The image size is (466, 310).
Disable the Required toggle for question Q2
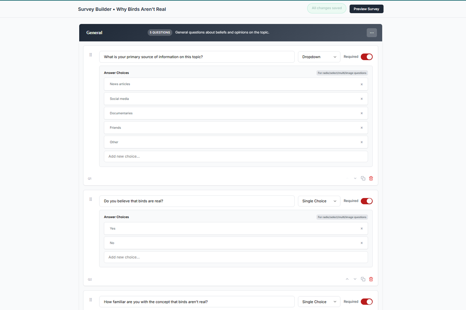point(367,201)
